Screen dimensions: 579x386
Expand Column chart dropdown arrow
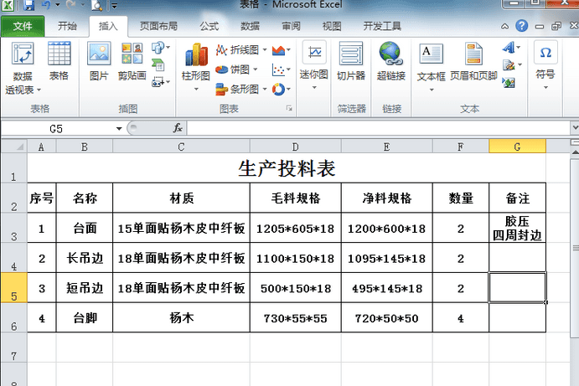click(x=196, y=89)
